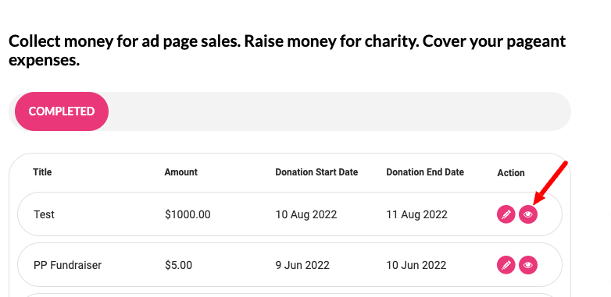Select the Donation End Date column header
611x297 pixels.
coord(425,171)
